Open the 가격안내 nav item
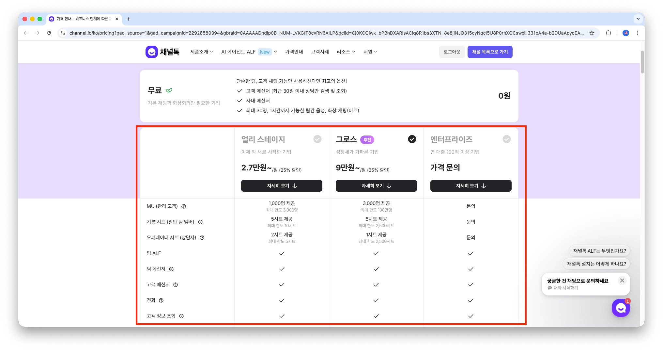 tap(294, 52)
